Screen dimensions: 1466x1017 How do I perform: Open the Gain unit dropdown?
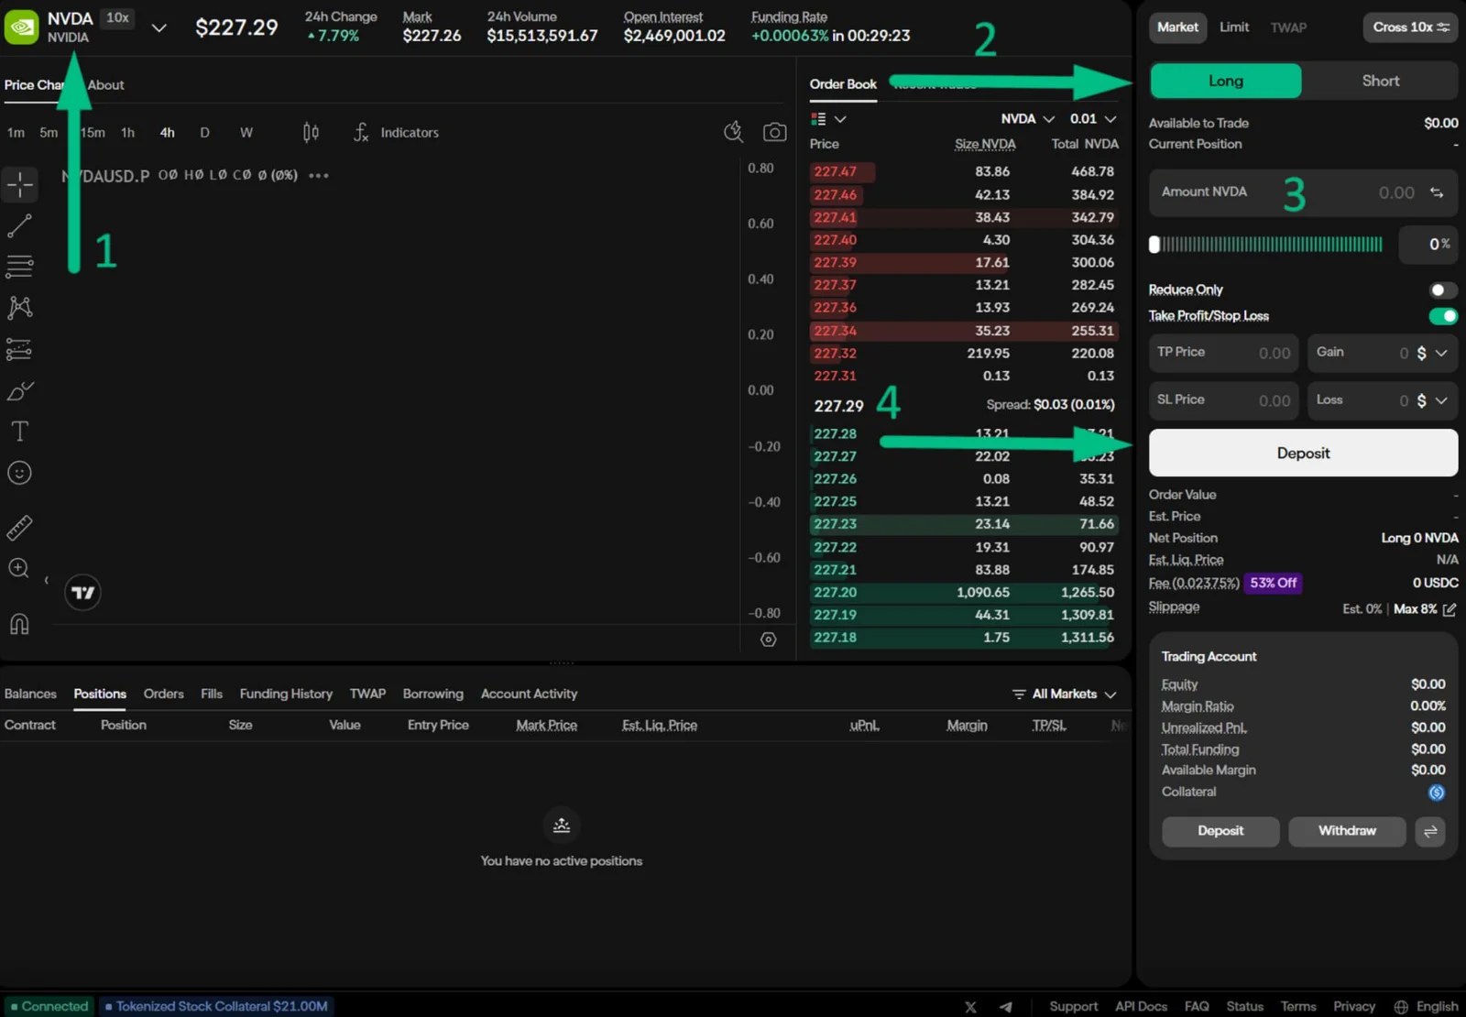click(1432, 353)
